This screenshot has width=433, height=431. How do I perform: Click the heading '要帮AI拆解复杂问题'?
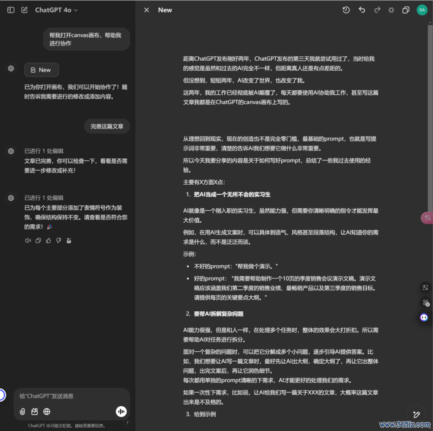[x=218, y=314]
